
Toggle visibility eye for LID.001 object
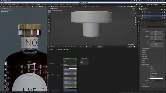click(x=163, y=16)
